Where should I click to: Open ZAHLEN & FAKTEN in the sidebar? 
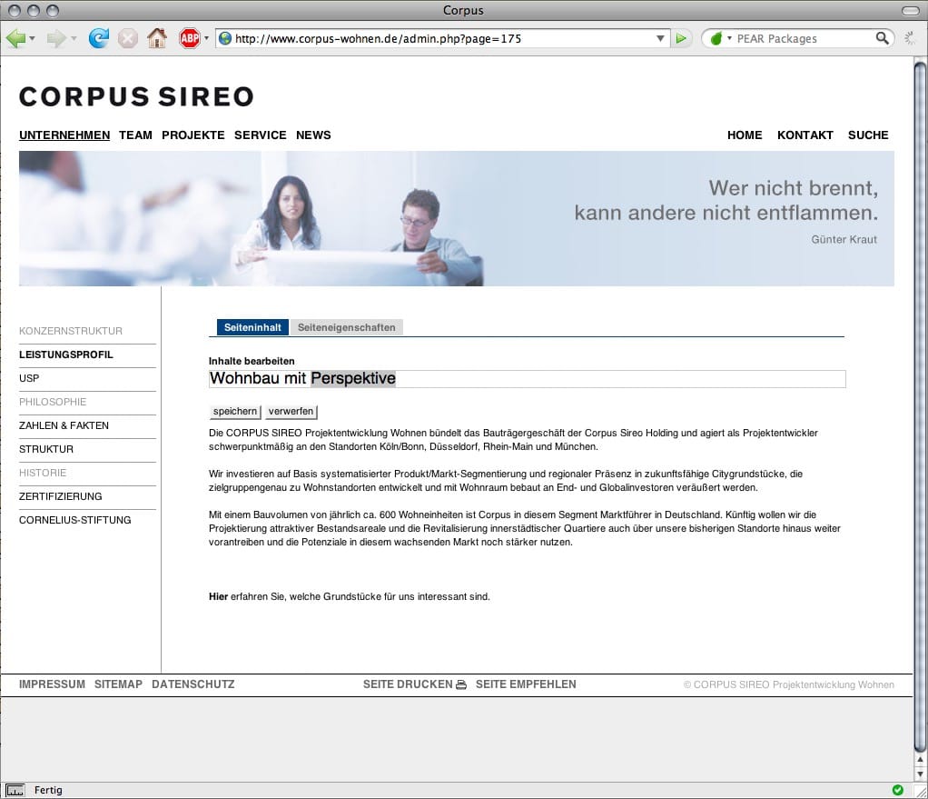64,425
